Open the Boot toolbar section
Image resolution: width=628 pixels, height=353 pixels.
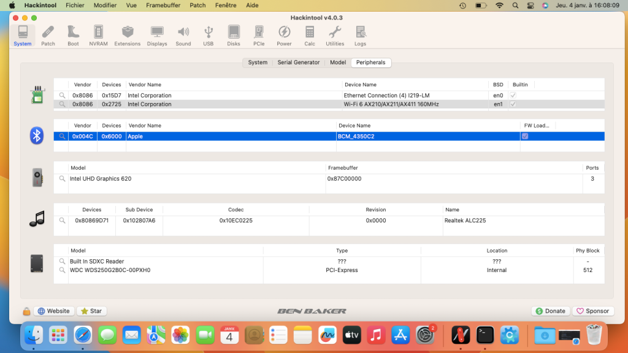click(x=74, y=36)
